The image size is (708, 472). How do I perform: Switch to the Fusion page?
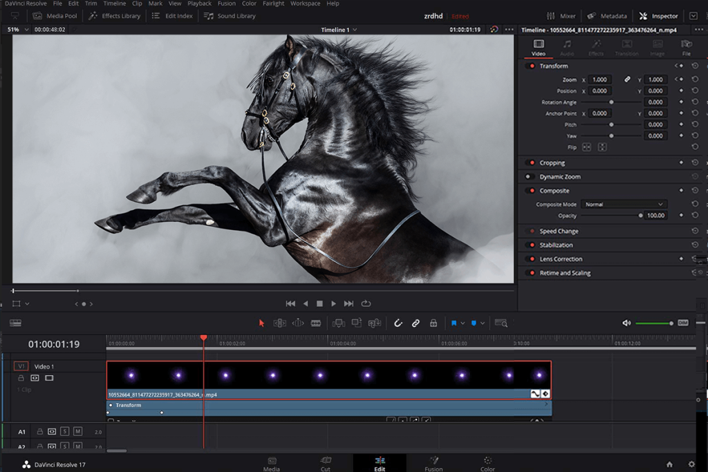434,463
